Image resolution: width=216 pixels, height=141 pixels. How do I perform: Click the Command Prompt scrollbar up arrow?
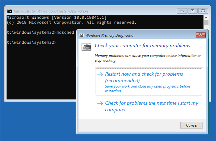coord(206,17)
